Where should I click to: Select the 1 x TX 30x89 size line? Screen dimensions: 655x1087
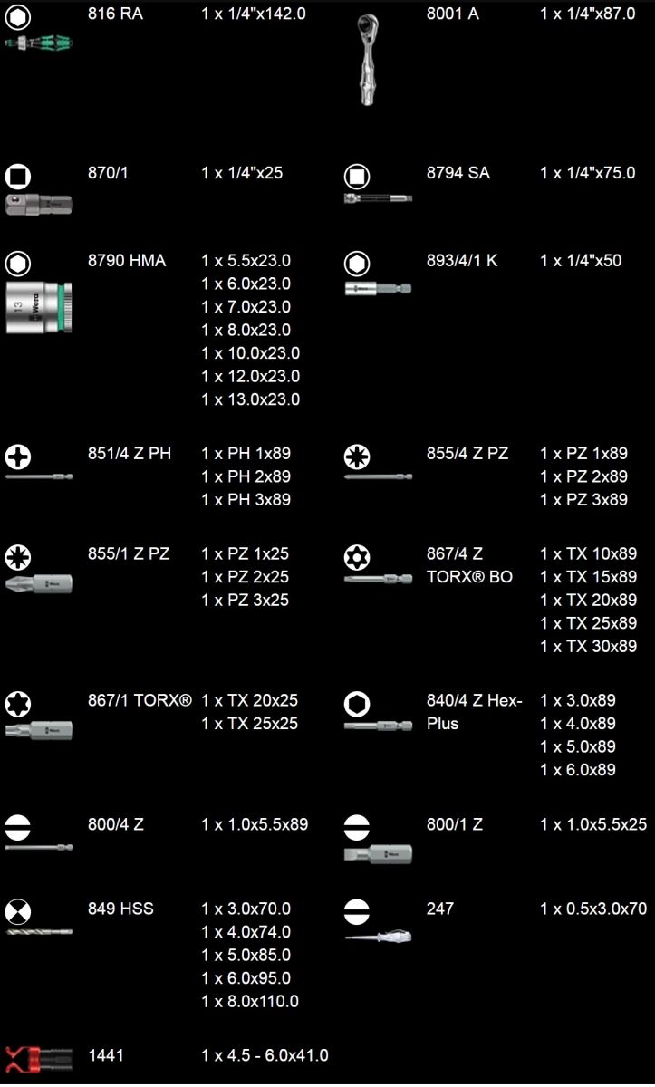[588, 646]
